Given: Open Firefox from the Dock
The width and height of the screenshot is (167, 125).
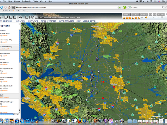Looking at the screenshot, I should [x=80, y=121].
